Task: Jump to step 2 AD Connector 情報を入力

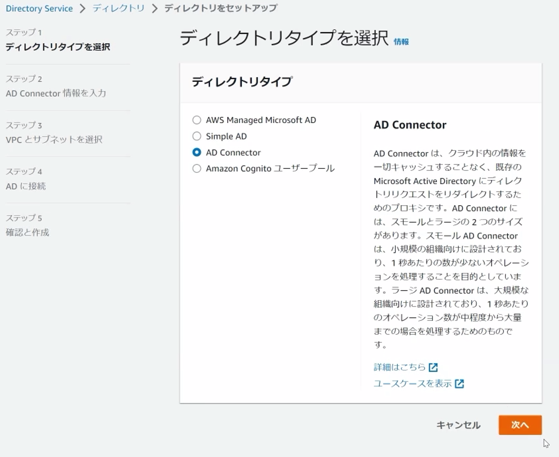Action: point(56,93)
